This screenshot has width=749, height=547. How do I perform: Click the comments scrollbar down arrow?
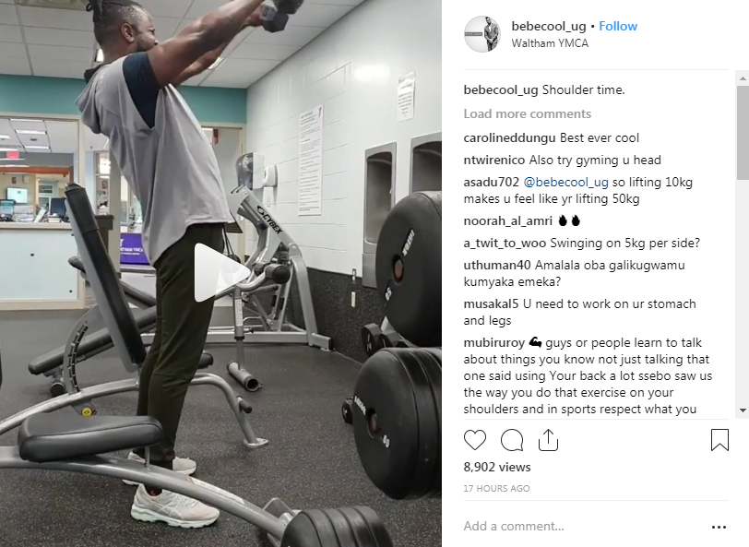(x=743, y=410)
